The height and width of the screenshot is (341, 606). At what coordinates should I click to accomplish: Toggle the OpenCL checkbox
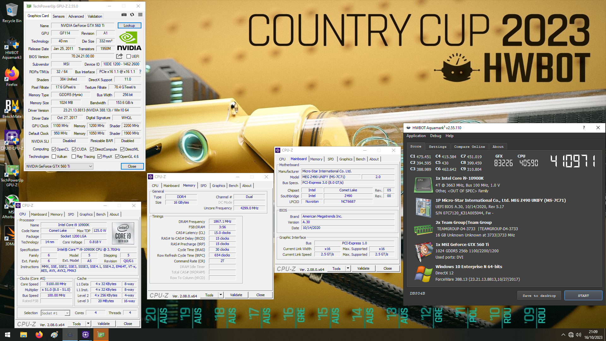point(54,149)
